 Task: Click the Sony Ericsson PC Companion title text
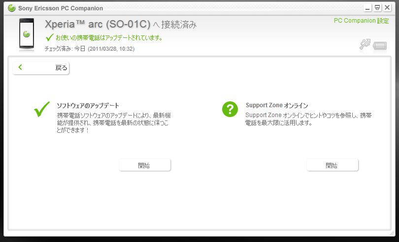[x=61, y=8]
